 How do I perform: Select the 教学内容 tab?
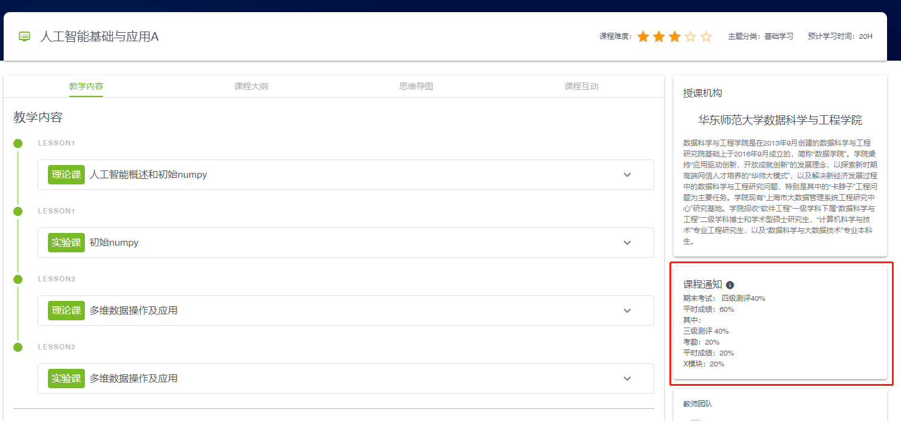[x=86, y=86]
